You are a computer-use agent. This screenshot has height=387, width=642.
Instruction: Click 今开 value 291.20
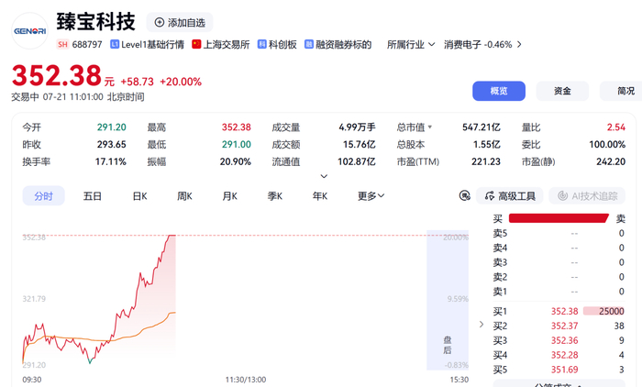coord(111,127)
